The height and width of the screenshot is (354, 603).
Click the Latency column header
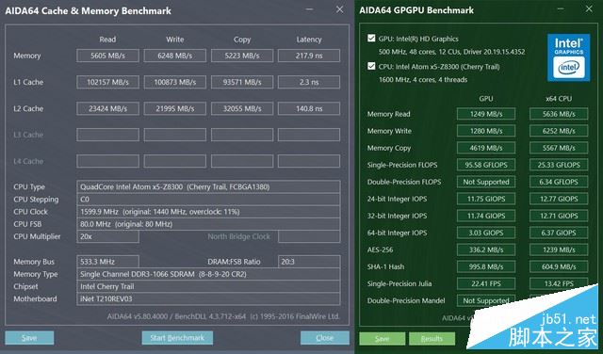(x=309, y=40)
